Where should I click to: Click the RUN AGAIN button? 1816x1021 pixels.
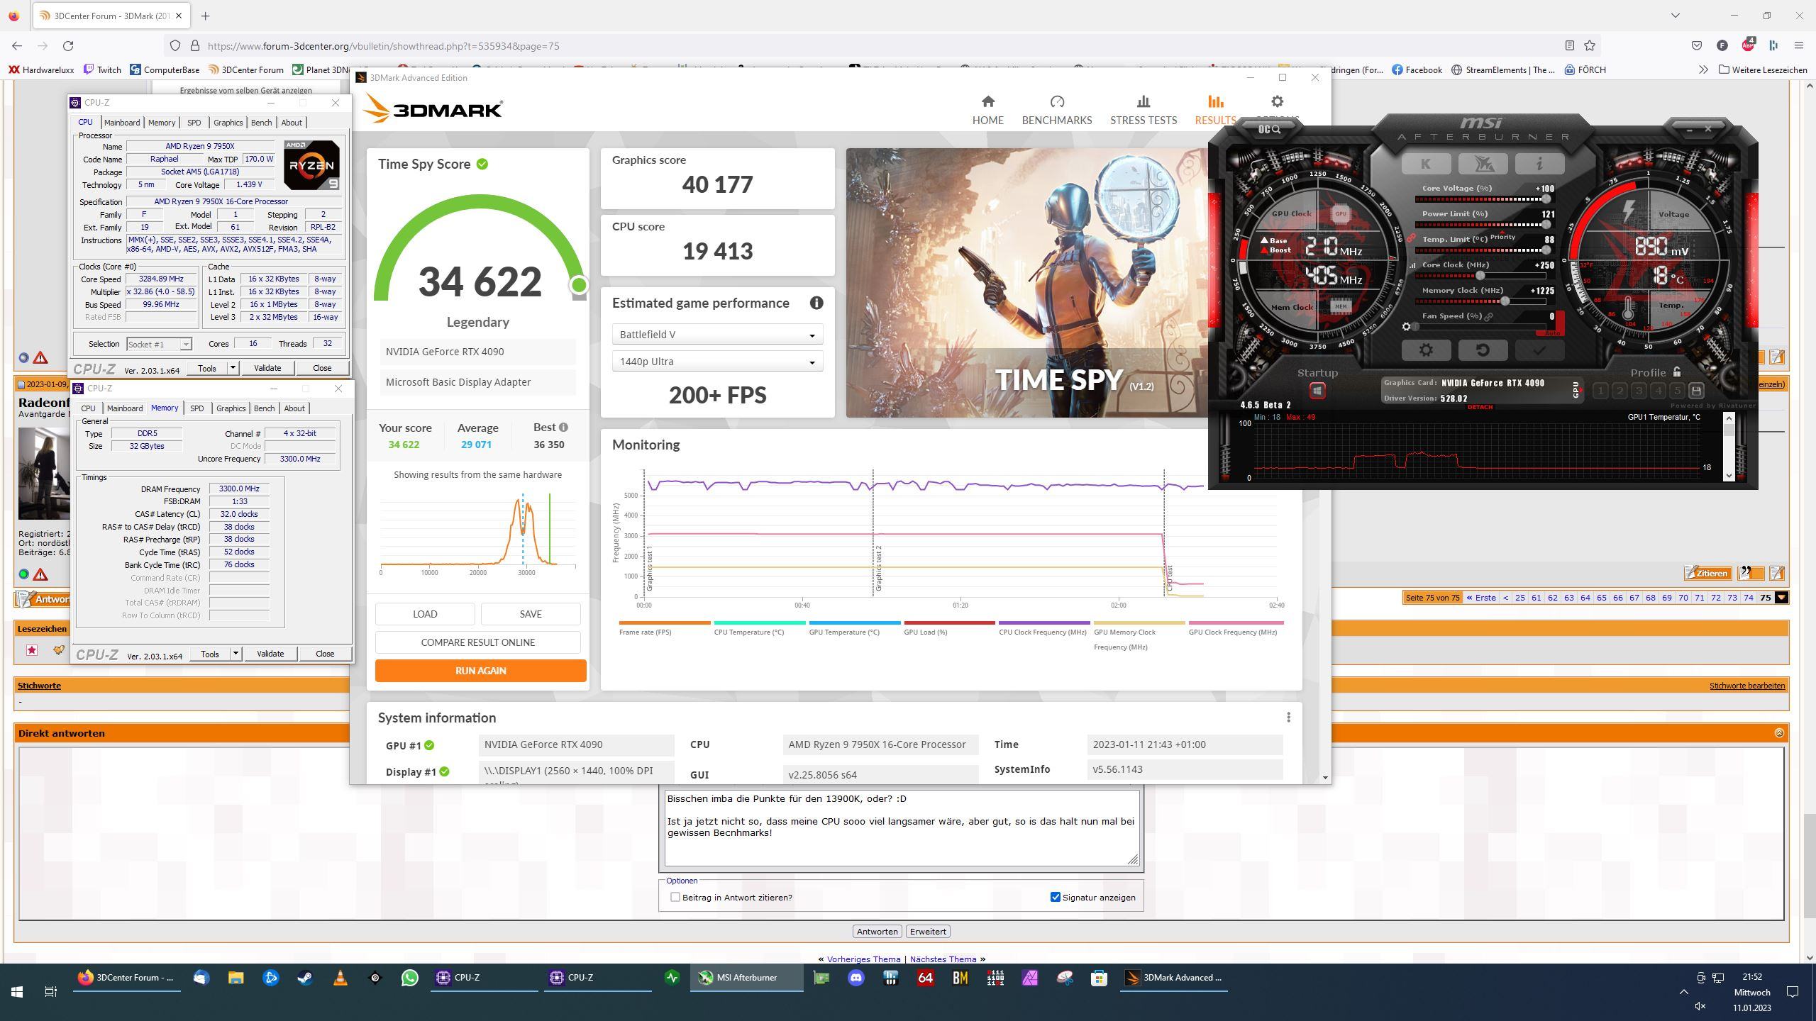click(x=480, y=671)
